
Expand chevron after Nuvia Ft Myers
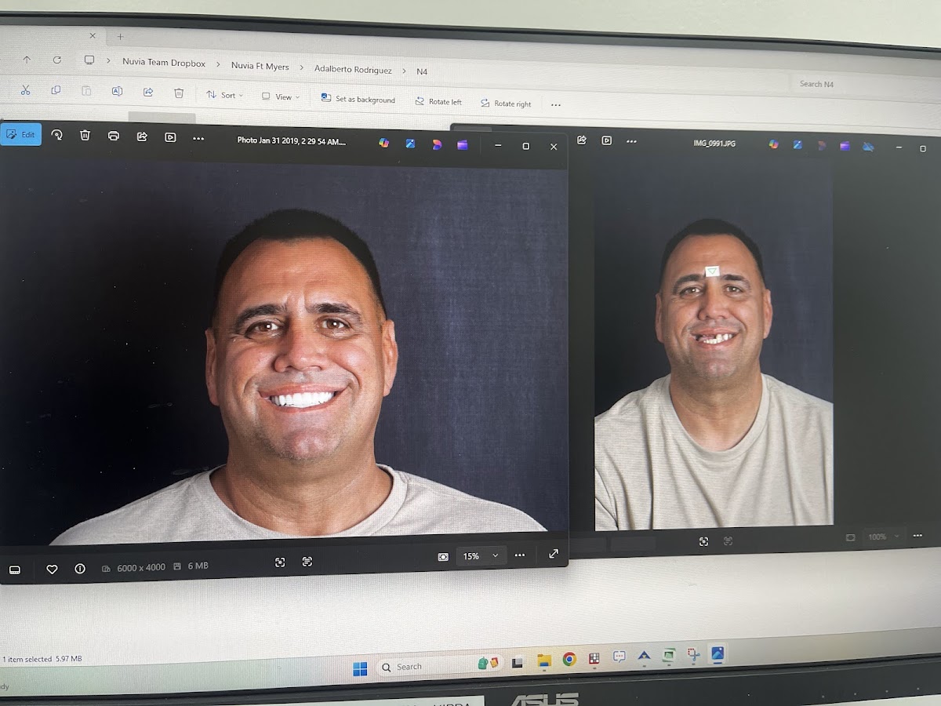tap(301, 67)
